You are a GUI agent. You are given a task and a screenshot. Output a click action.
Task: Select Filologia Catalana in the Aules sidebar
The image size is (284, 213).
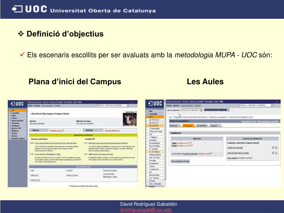pyautogui.click(x=155, y=155)
